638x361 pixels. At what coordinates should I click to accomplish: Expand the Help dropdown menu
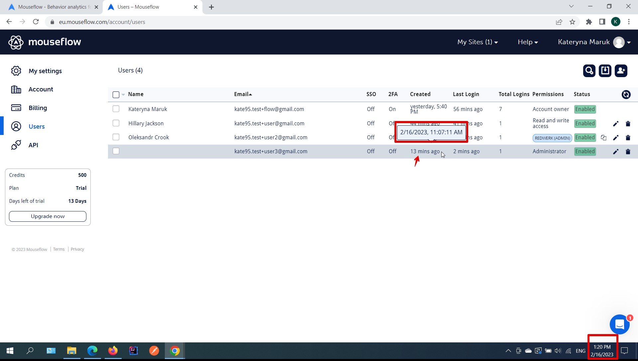click(528, 42)
